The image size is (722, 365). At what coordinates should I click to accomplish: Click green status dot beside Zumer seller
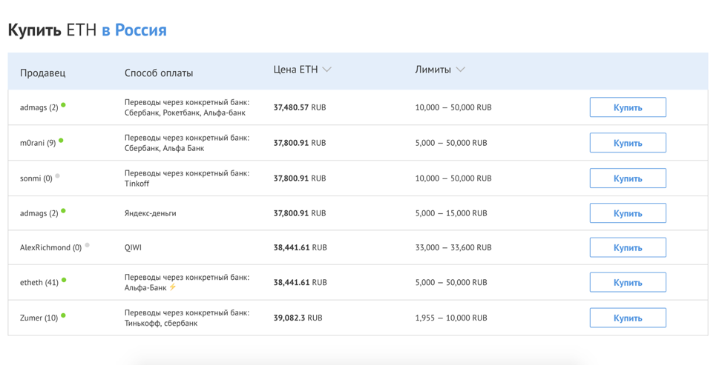pyautogui.click(x=63, y=315)
